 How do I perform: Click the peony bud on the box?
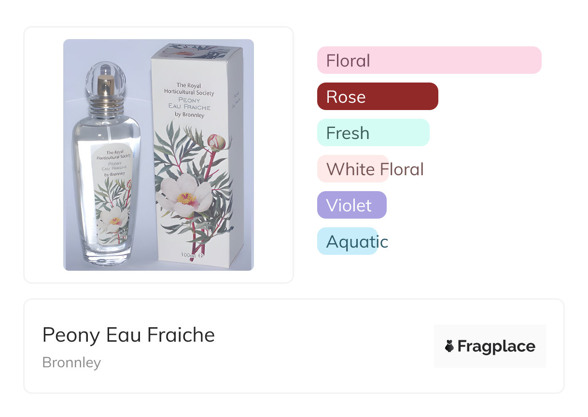217,142
